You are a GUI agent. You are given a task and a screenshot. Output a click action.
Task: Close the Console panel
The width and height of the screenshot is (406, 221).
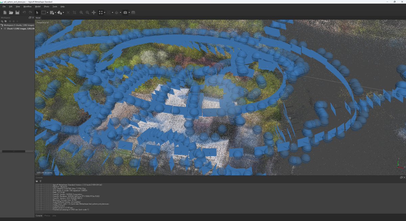(x=404, y=177)
